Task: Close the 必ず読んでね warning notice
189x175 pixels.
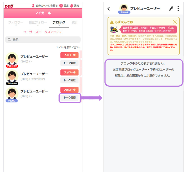Action: pyautogui.click(x=175, y=22)
